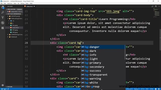Click the feedback smiley in status bar

pos(156,89)
